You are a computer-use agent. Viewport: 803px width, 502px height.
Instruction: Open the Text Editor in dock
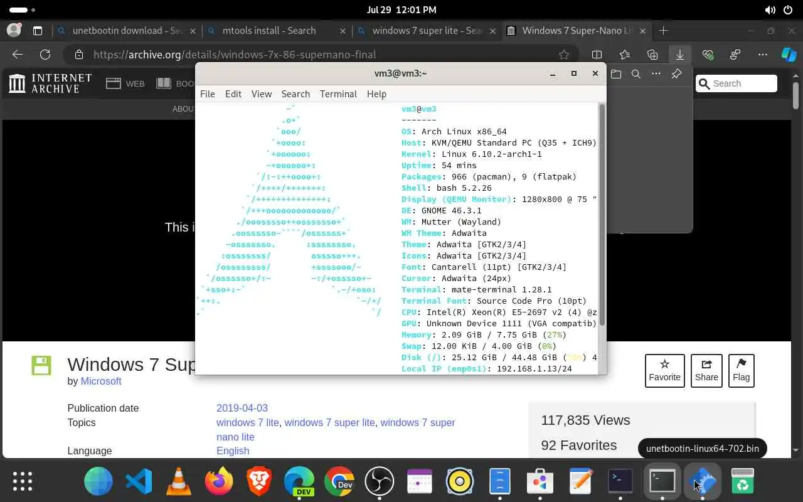[580, 481]
